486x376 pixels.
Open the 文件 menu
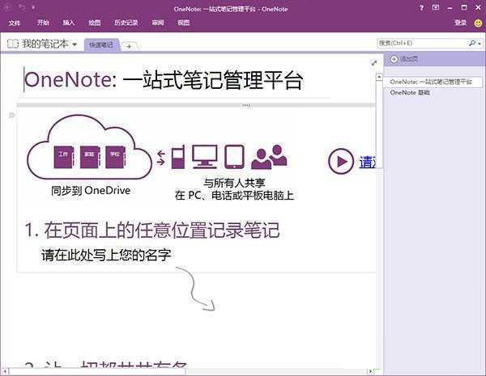point(15,23)
